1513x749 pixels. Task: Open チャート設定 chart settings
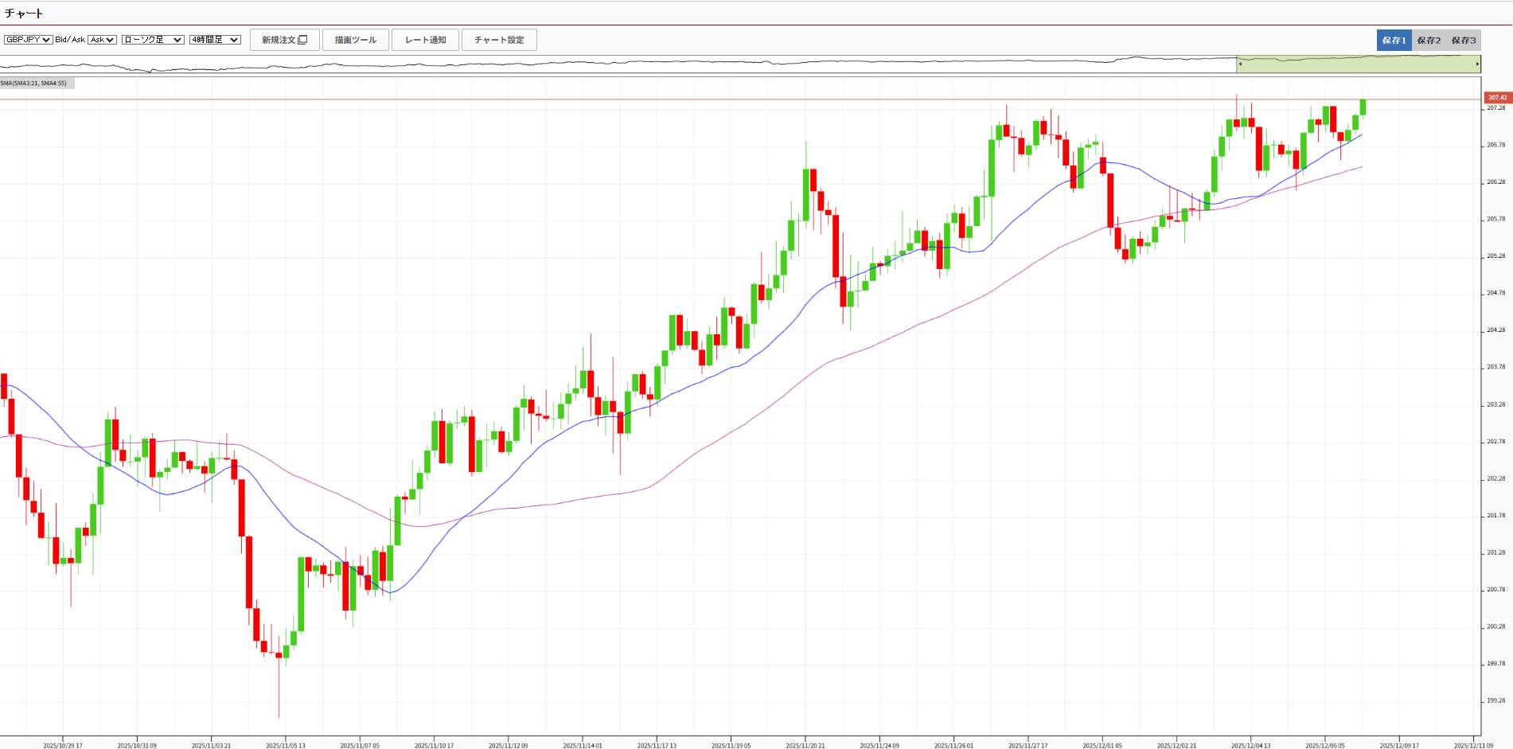(x=499, y=40)
